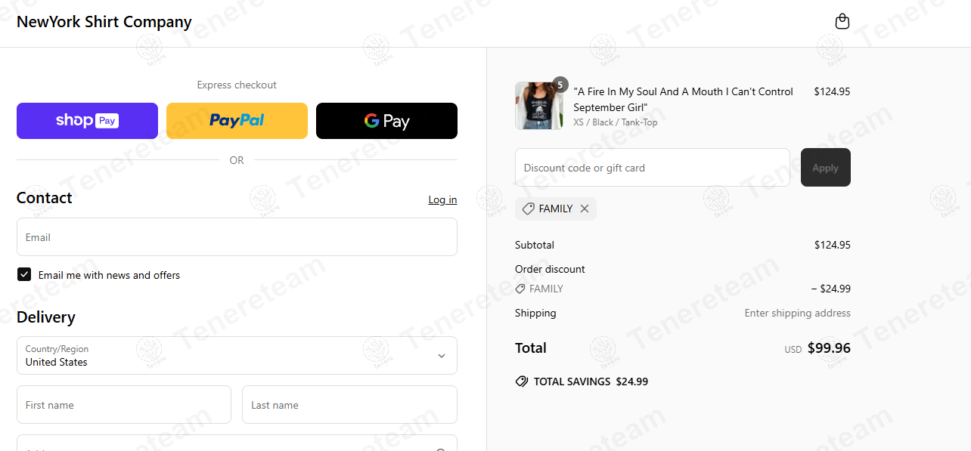The width and height of the screenshot is (971, 451).
Task: Expand the Country/Region dropdown
Action: click(x=237, y=356)
